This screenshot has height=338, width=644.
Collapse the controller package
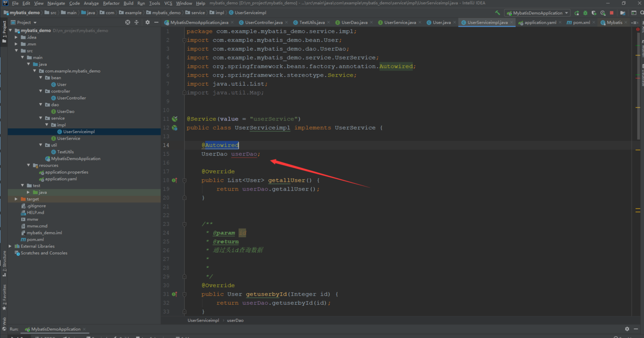41,91
